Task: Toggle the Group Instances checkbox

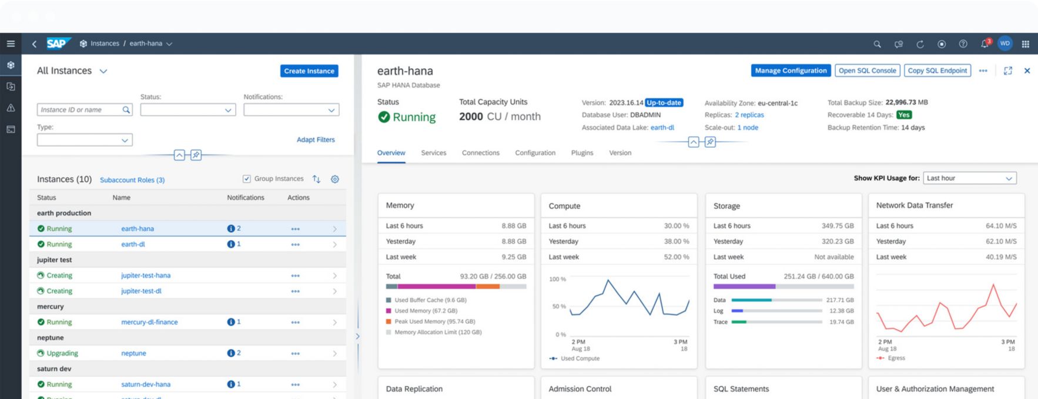Action: pos(247,179)
